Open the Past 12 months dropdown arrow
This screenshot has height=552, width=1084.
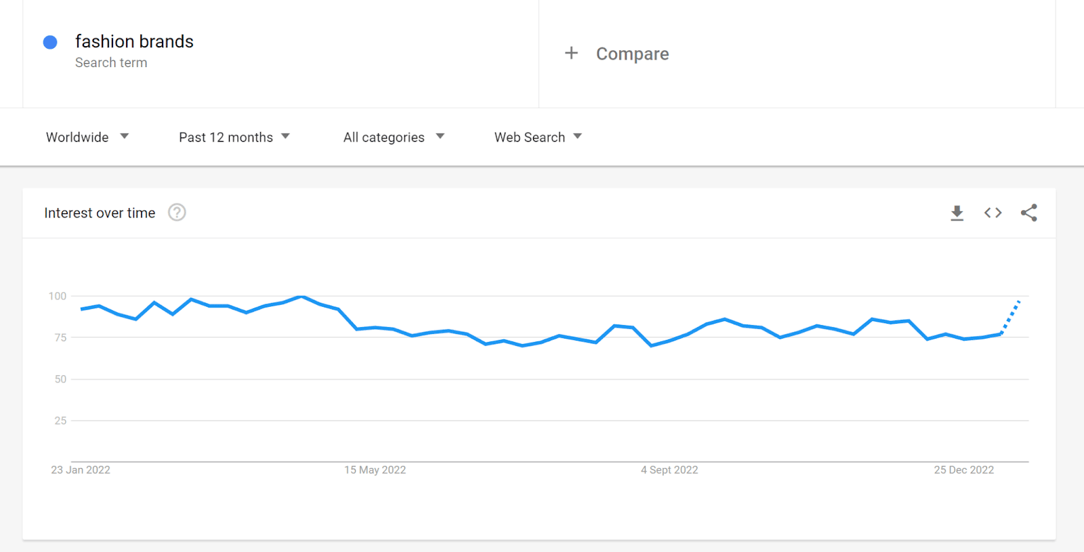click(x=286, y=136)
